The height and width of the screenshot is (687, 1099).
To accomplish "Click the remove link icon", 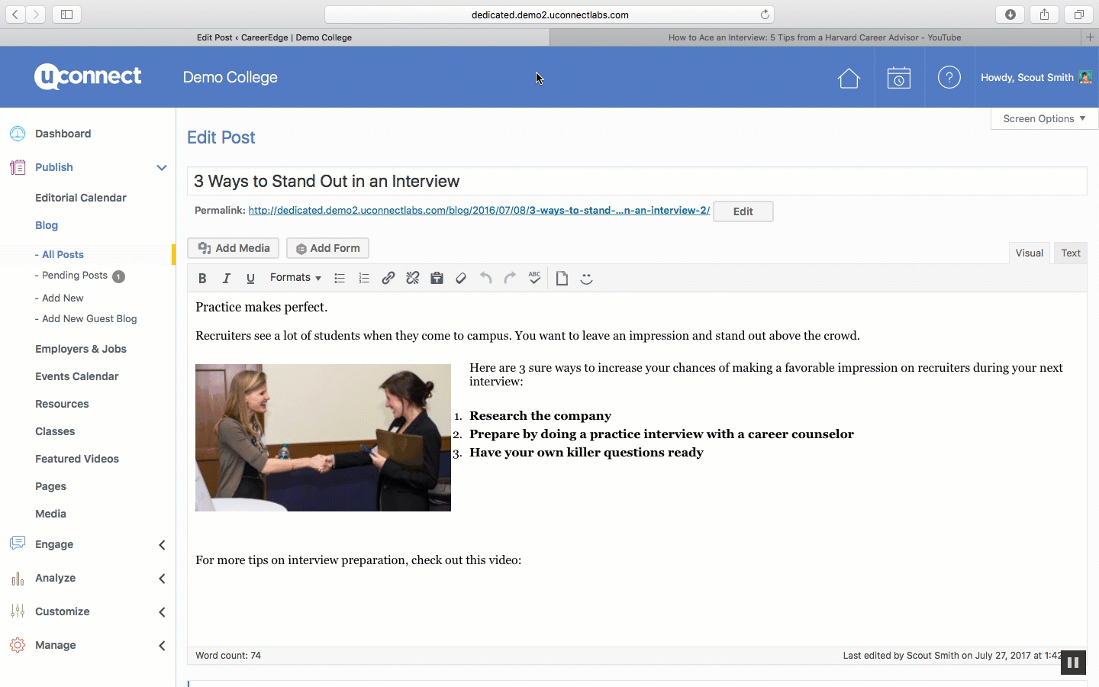I will [413, 279].
